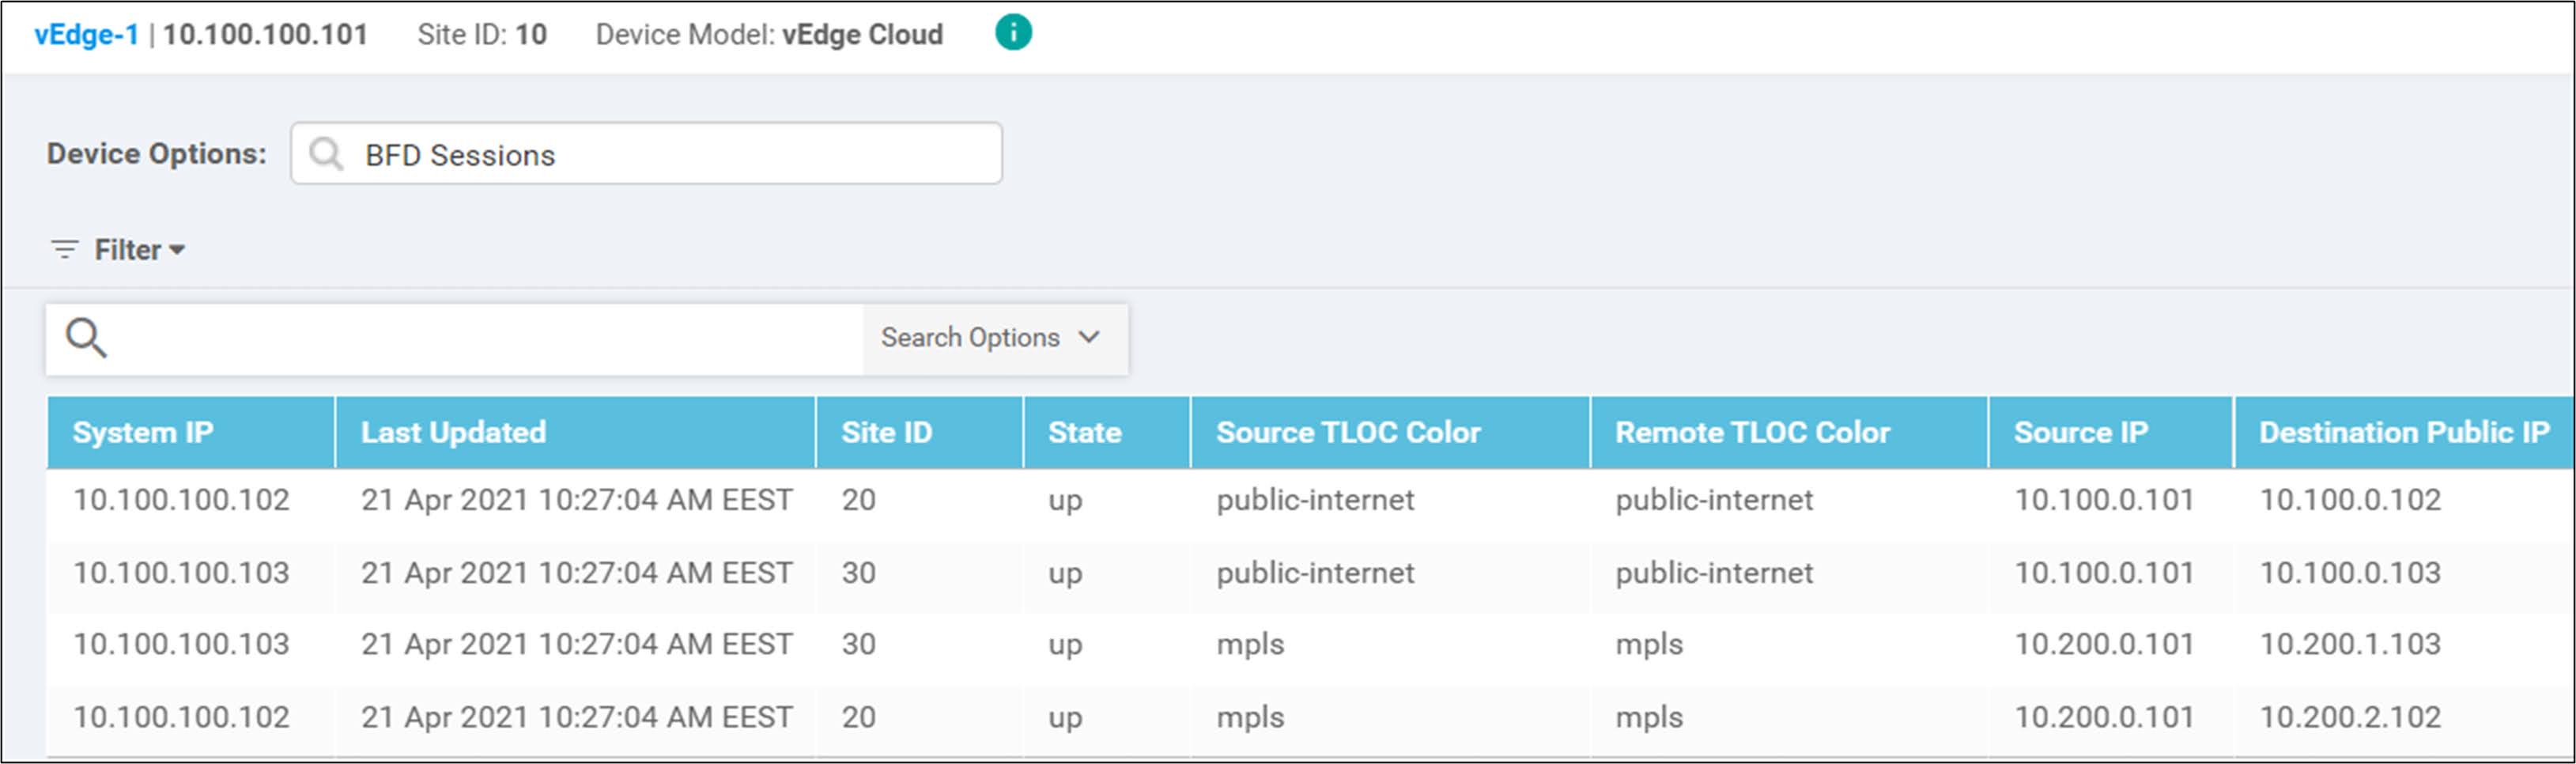2576x764 pixels.
Task: Select System IP 10.100.100.102 in the 10.200.2.102 row
Action: tap(181, 717)
